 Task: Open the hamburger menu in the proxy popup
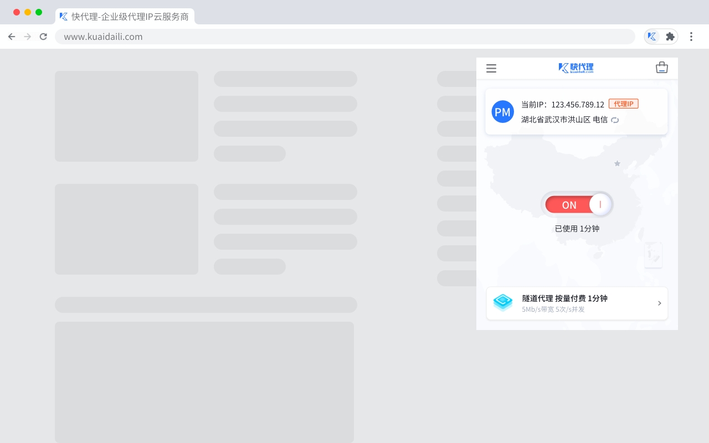pyautogui.click(x=491, y=68)
